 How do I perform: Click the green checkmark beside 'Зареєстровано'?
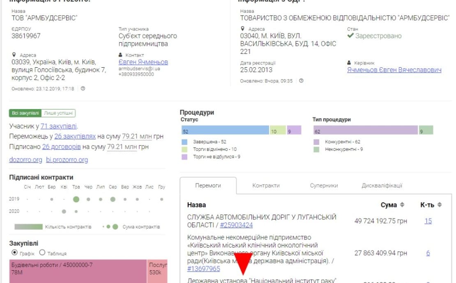[x=350, y=35]
